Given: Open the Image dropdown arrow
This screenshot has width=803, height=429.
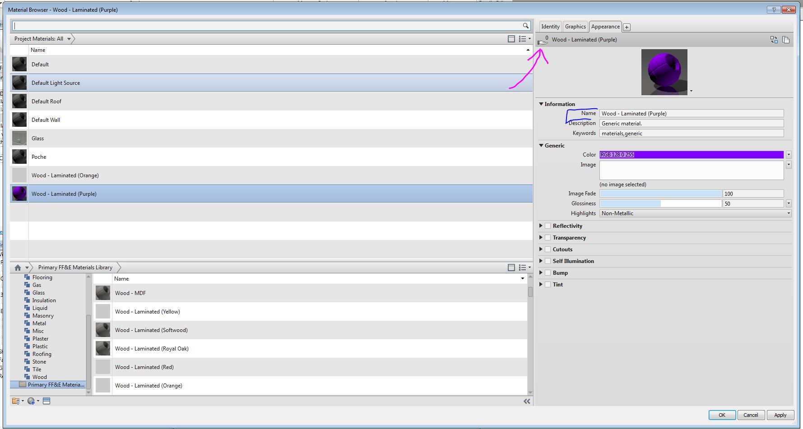Looking at the screenshot, I should [789, 165].
